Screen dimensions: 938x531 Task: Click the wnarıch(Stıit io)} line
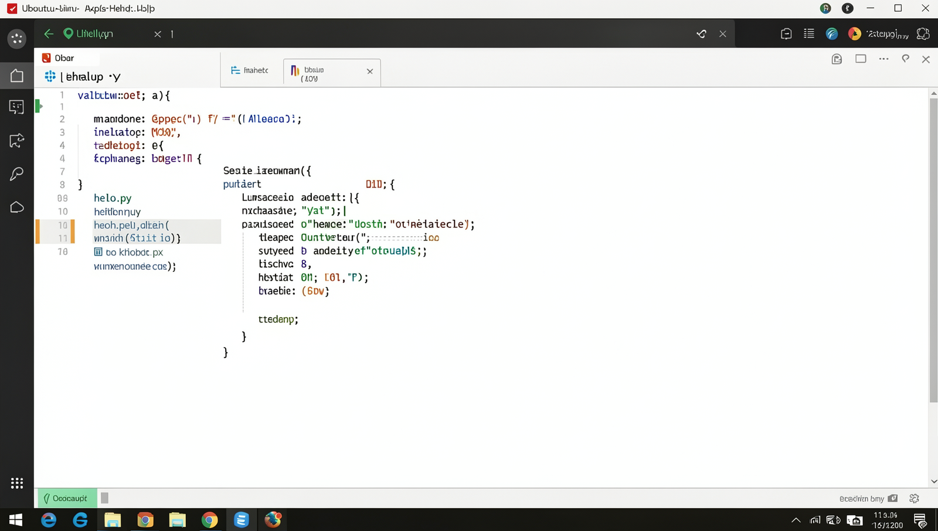pyautogui.click(x=137, y=238)
